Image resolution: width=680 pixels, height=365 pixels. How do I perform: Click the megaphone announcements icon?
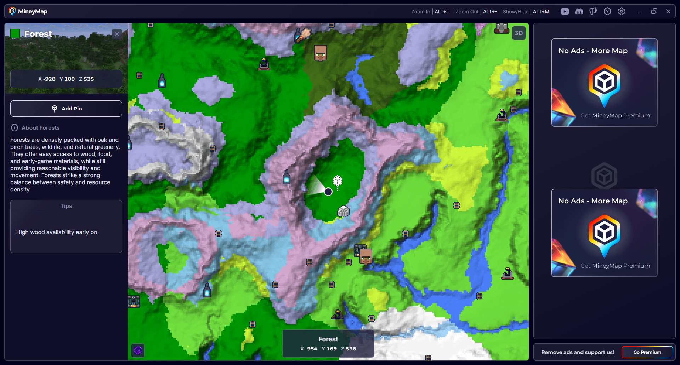pyautogui.click(x=593, y=12)
